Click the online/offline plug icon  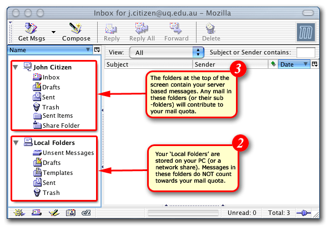(304, 213)
